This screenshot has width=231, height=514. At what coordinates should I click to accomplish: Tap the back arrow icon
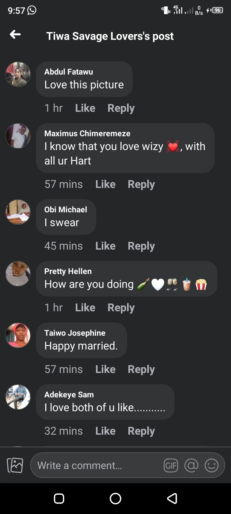(x=15, y=35)
